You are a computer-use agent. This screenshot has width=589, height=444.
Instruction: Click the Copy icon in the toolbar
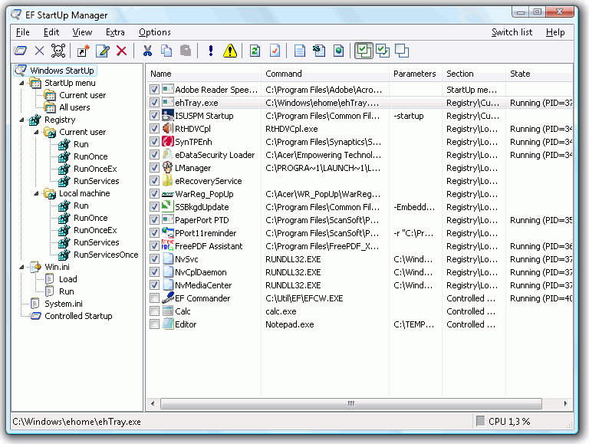166,51
